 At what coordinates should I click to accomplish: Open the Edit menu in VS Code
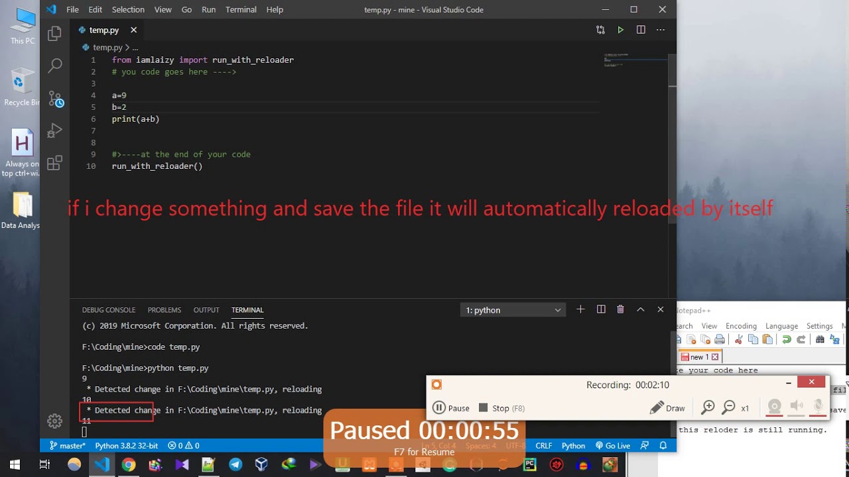96,9
